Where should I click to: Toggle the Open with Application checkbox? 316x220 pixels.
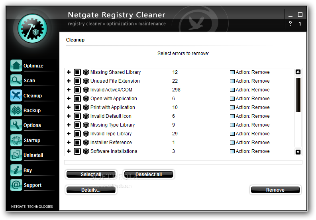(77, 99)
